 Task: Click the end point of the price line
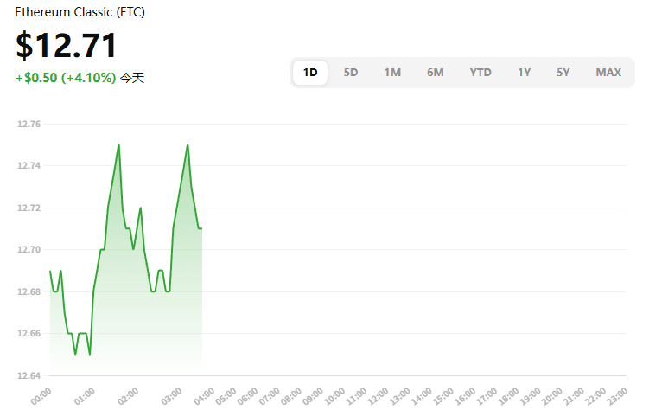tap(201, 228)
